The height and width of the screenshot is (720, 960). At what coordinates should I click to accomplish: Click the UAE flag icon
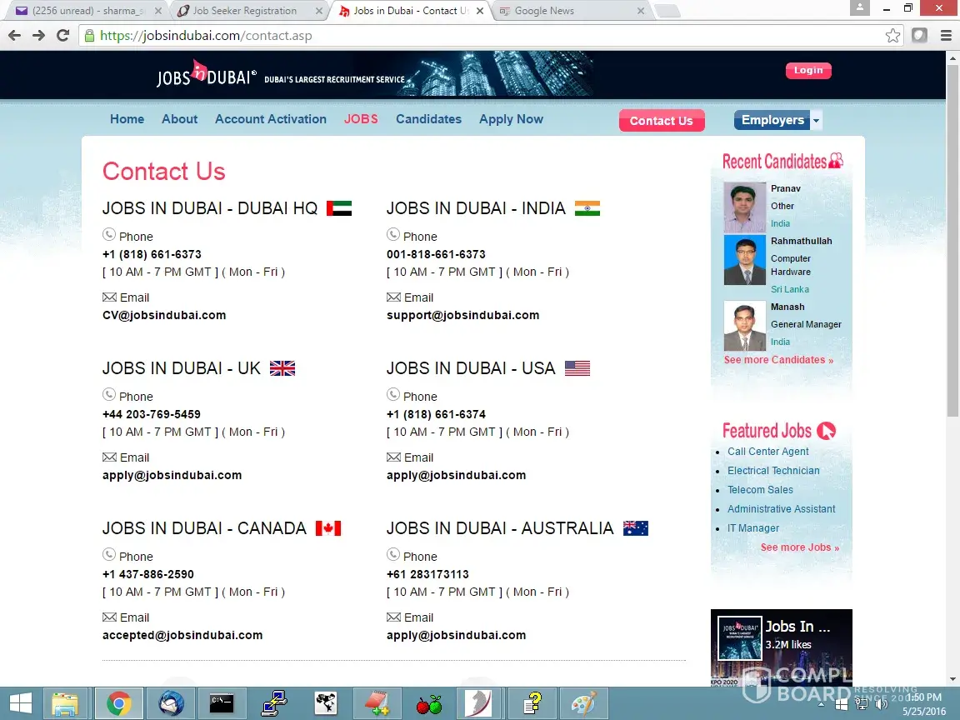(x=339, y=208)
